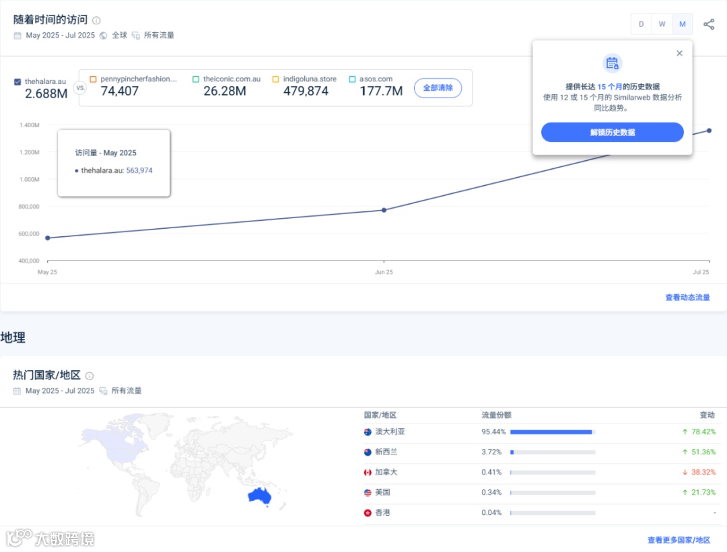Enable the asos.com checkbox
Viewport: 727px width, 552px height.
(352, 79)
